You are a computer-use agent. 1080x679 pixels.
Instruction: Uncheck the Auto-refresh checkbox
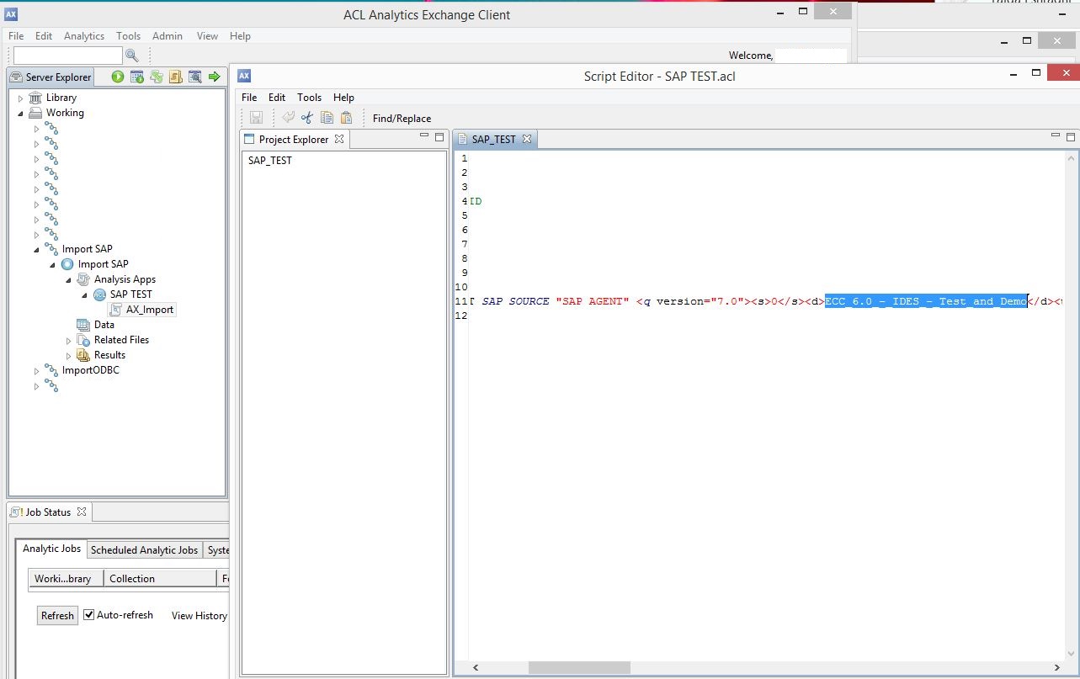pos(89,615)
